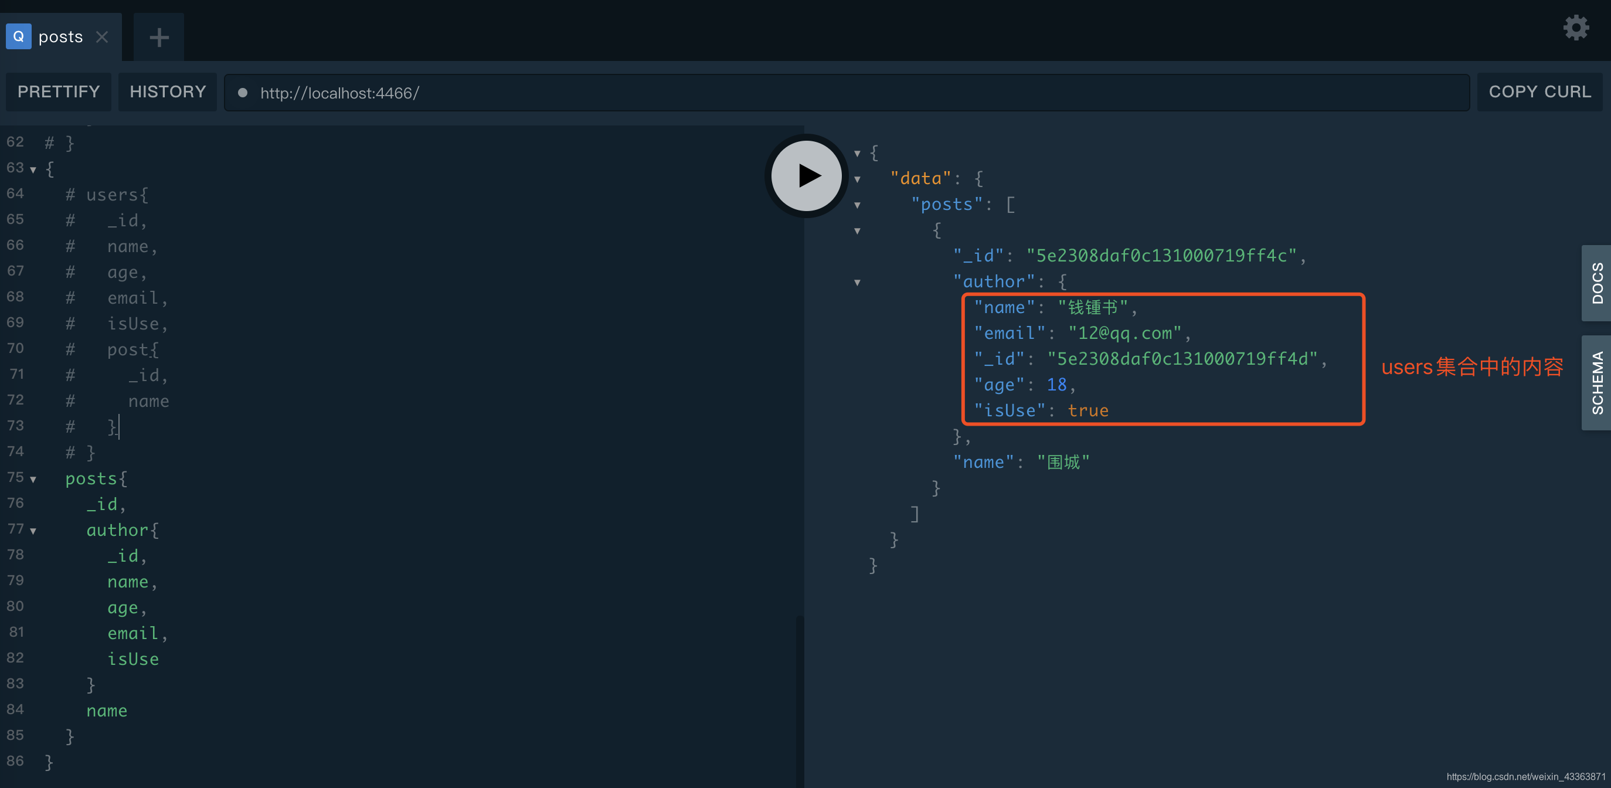Collapse the query block at line 63
Screen dimensions: 1611x788
[33, 169]
